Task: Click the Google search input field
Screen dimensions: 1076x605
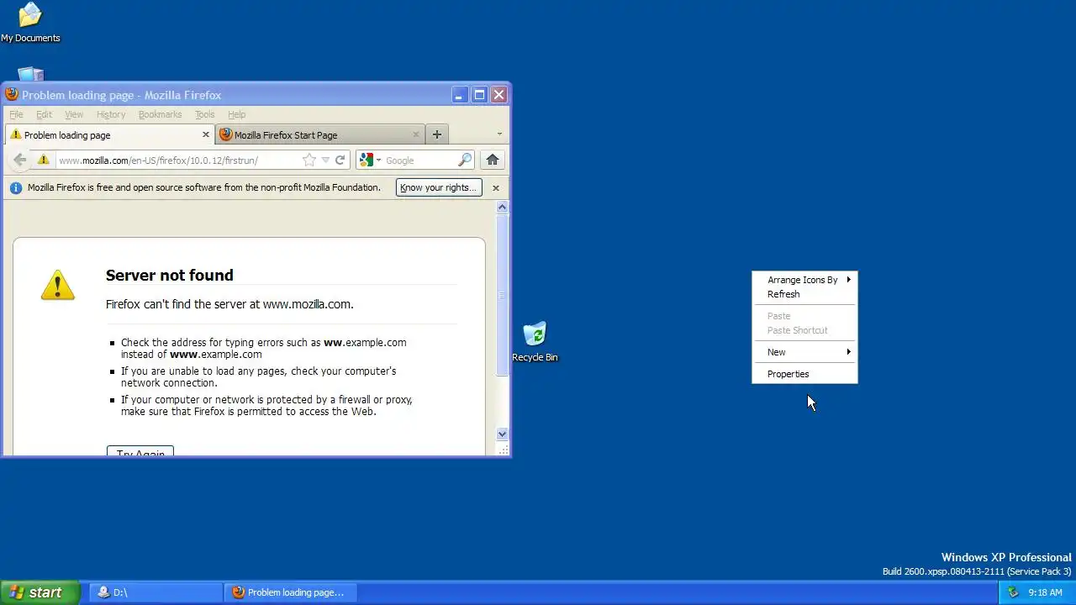Action: coord(419,160)
